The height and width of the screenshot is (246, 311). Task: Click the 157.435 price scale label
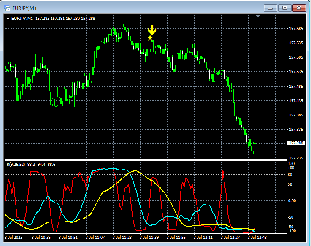click(296, 100)
